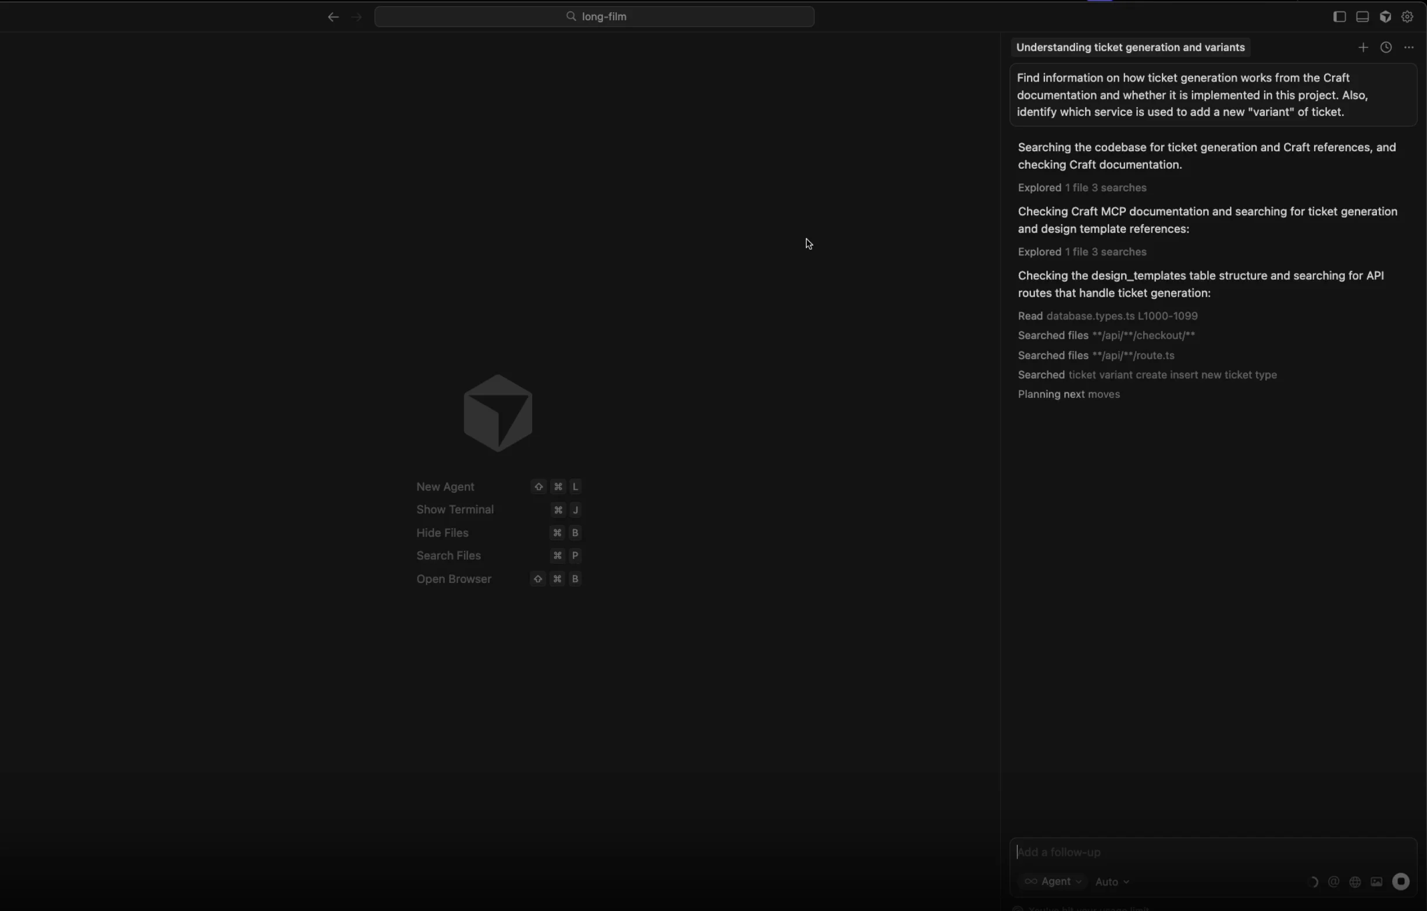The height and width of the screenshot is (911, 1427).
Task: Toggle the left sidebar panel
Action: coord(1339,17)
